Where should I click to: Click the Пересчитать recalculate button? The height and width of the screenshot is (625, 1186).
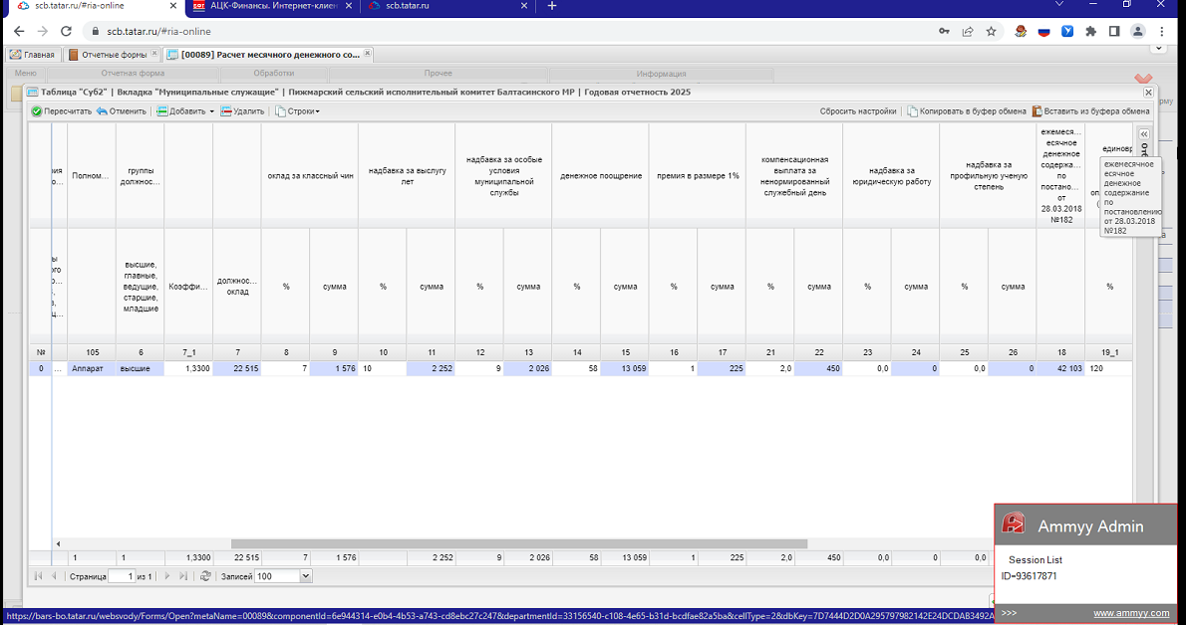point(61,111)
